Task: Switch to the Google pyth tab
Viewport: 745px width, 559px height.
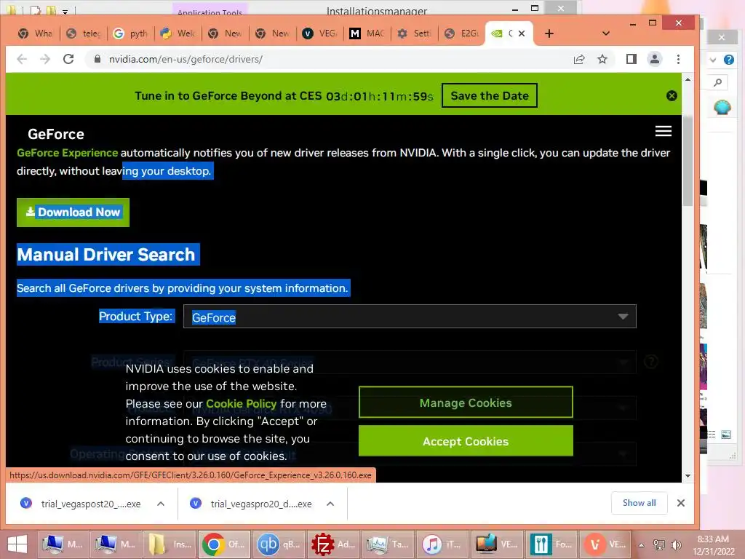Action: (x=131, y=33)
